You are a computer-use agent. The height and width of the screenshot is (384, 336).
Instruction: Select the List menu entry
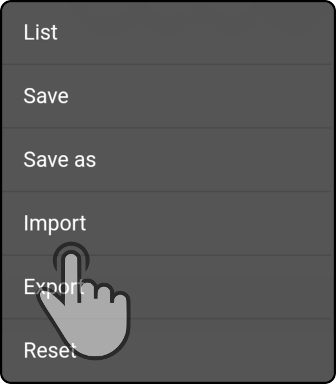pyautogui.click(x=167, y=32)
